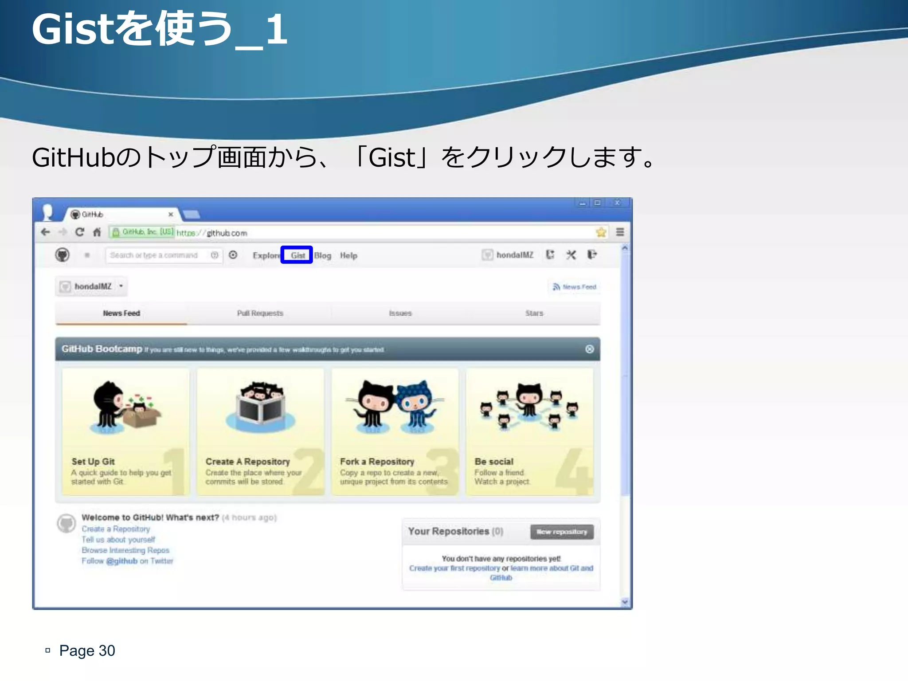Click Create a Repository link

116,529
